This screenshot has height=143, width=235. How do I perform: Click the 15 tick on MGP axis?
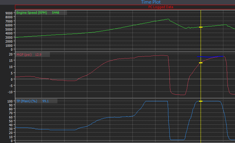[11, 61]
